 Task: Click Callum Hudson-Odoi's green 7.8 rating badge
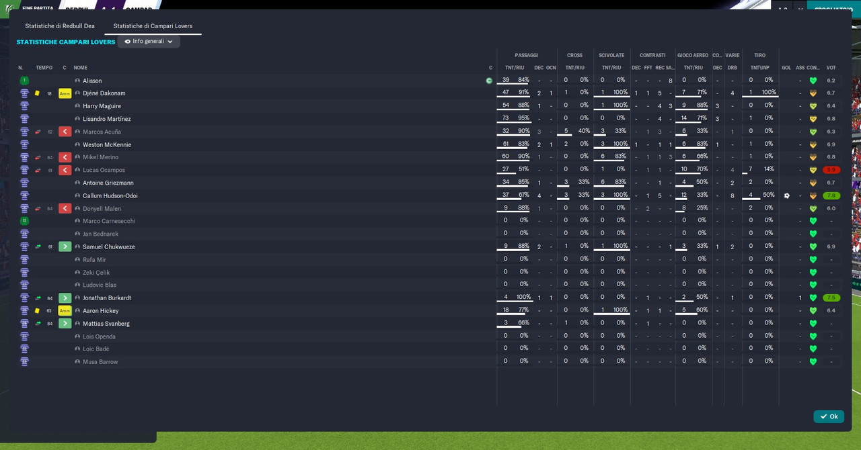click(831, 195)
